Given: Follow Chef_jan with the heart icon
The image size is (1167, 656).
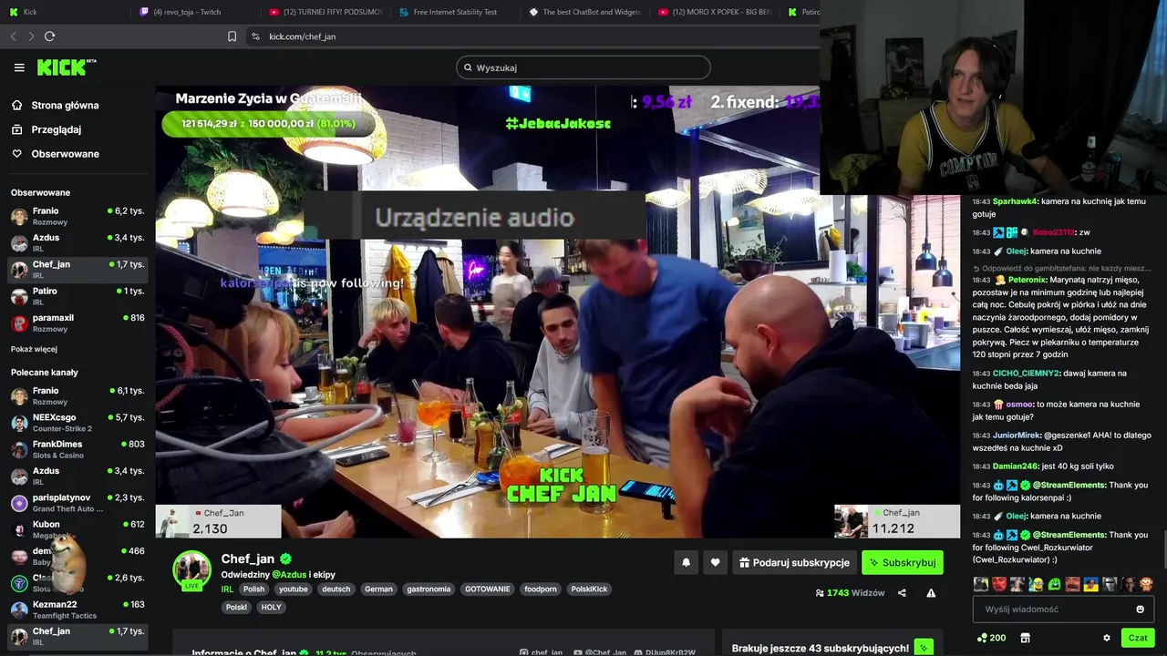Looking at the screenshot, I should click(x=715, y=563).
